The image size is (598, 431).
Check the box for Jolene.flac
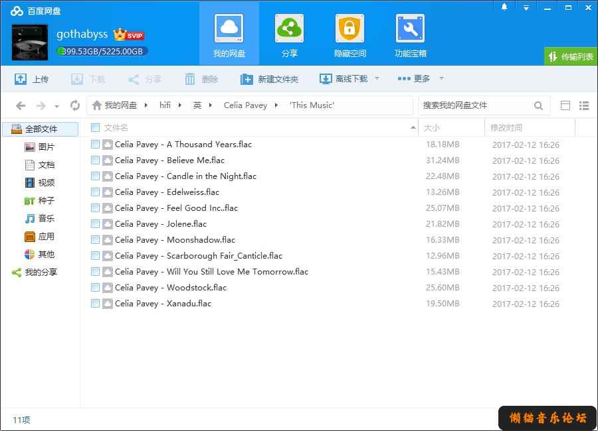tap(95, 224)
